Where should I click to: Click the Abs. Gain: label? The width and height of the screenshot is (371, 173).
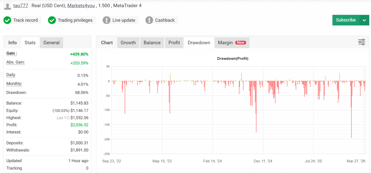click(16, 62)
